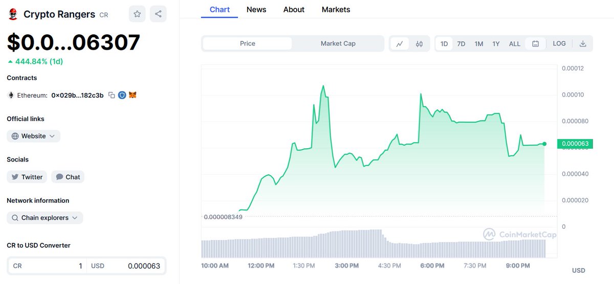Click the USD currency label under chart
The image size is (614, 284).
click(x=578, y=270)
